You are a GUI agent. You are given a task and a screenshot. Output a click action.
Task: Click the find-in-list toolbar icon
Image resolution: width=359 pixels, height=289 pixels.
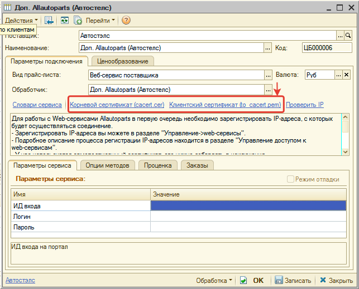point(49,20)
